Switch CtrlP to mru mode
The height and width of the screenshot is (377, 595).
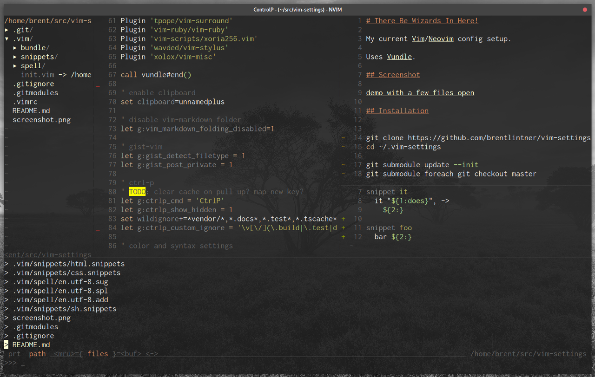point(64,354)
